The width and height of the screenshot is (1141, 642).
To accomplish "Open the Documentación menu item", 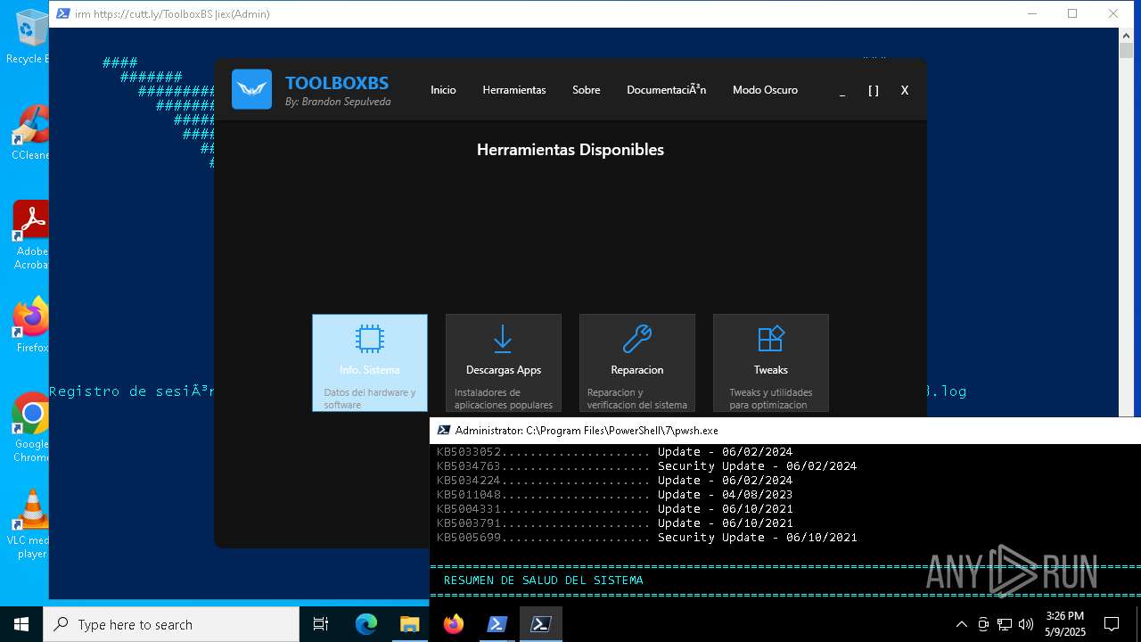I will pos(666,90).
